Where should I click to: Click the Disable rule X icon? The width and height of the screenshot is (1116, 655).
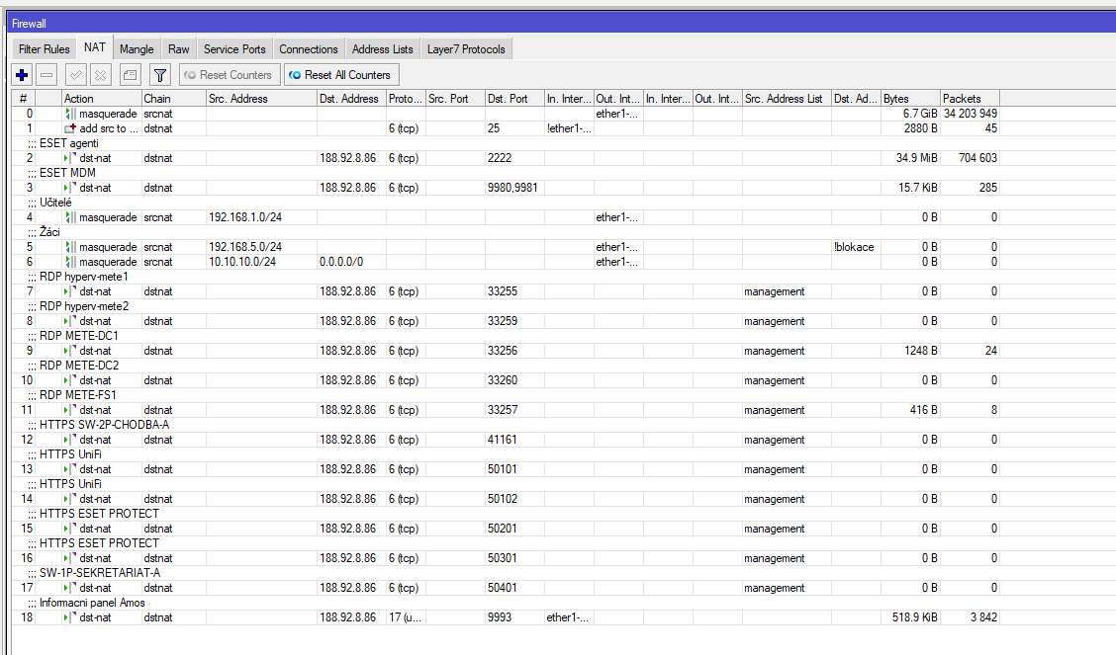click(x=100, y=75)
